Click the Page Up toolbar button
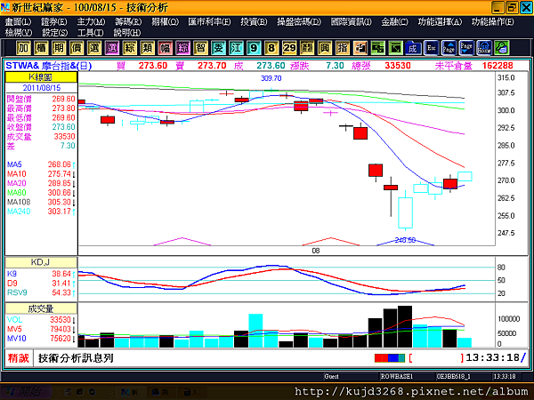The width and height of the screenshot is (534, 400). click(449, 48)
